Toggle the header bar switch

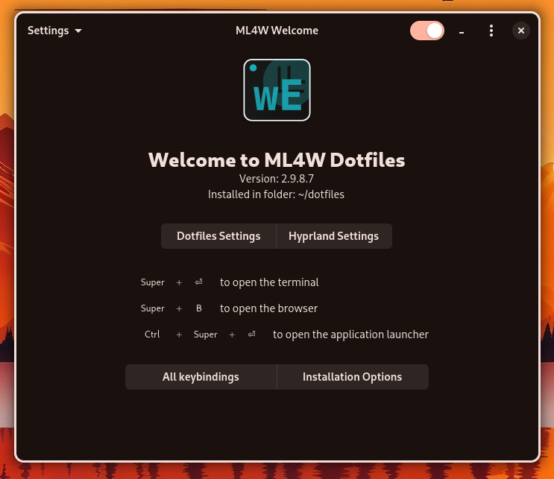coord(427,31)
